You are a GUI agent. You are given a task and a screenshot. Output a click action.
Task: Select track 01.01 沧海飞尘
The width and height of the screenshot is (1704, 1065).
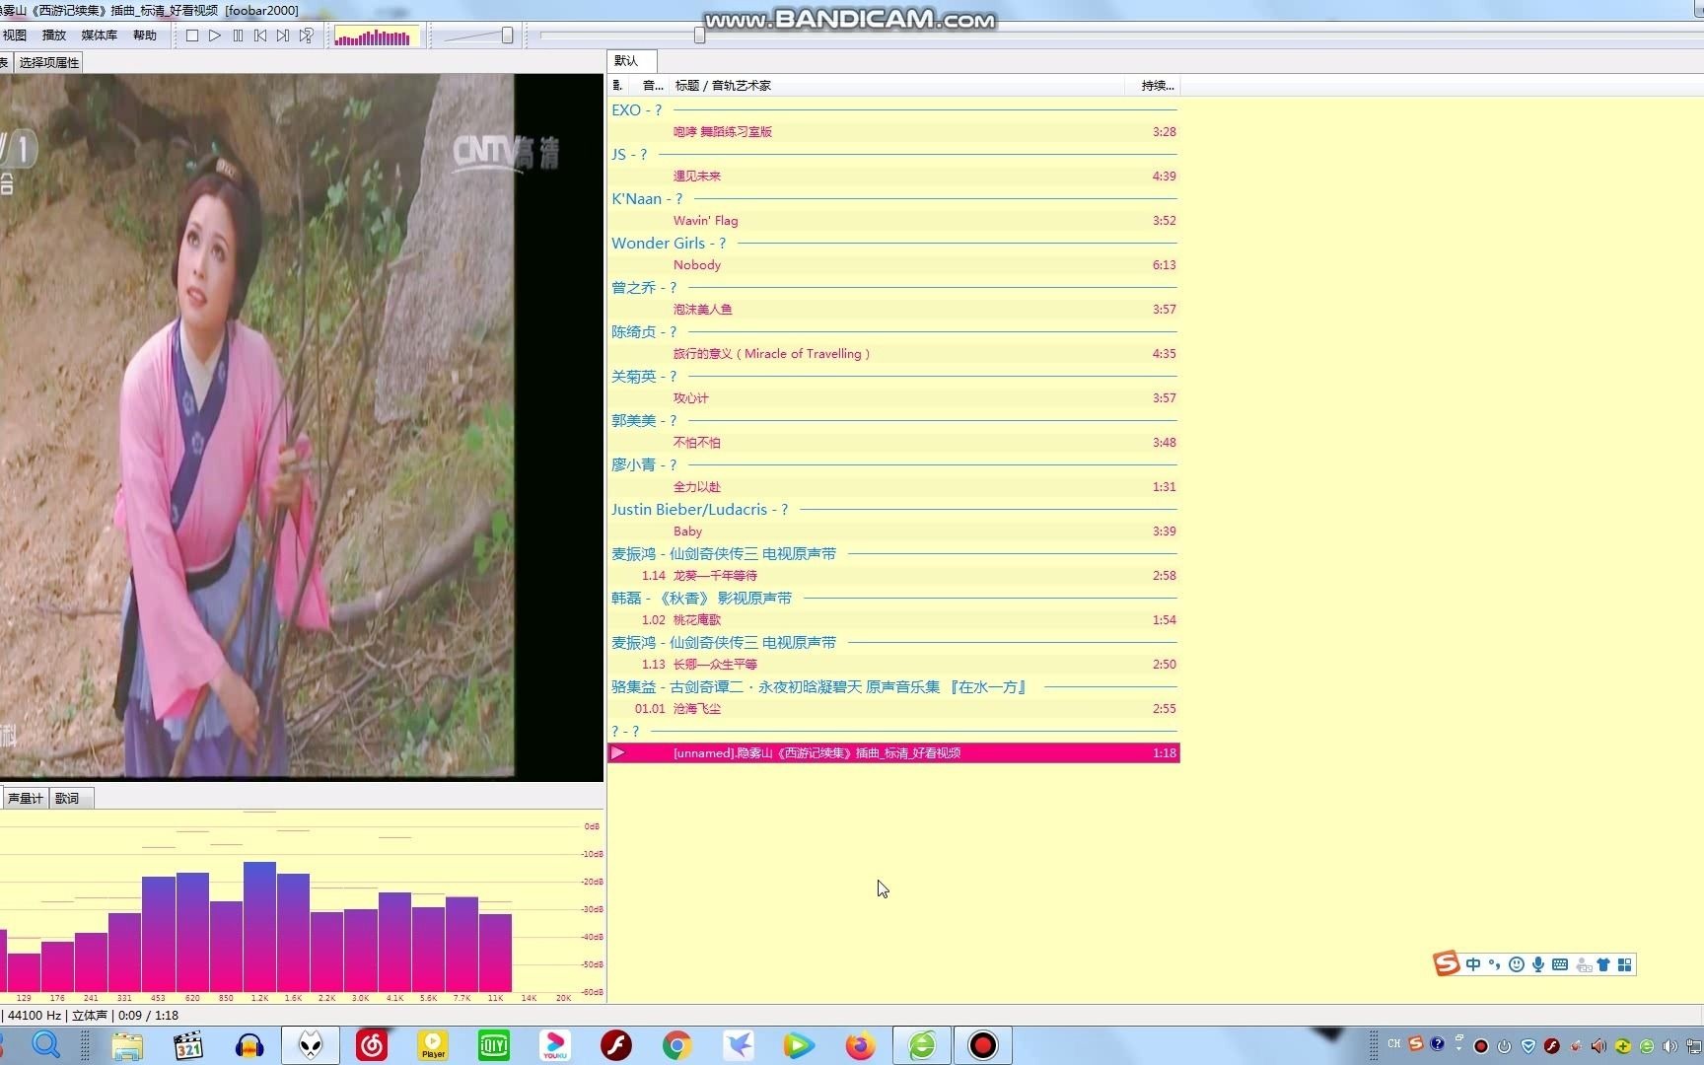click(x=893, y=708)
